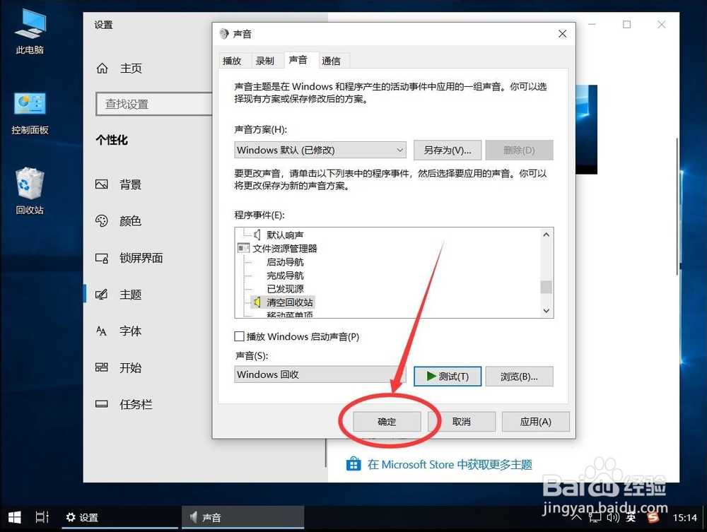This screenshot has height=532, width=707.
Task: Click the Sogou input method tray icon
Action: (653, 518)
